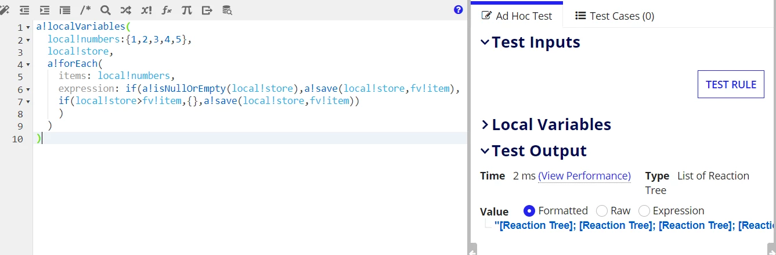This screenshot has width=776, height=255.
Task: Click the fv!item inside a!save on line 7
Action: (330, 100)
